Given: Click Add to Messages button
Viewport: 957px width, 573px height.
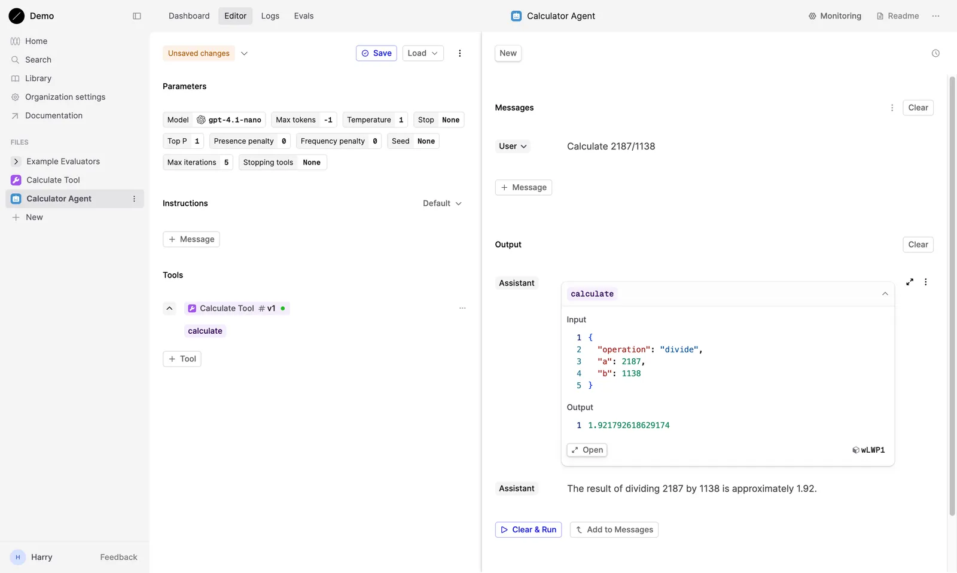Looking at the screenshot, I should point(614,530).
